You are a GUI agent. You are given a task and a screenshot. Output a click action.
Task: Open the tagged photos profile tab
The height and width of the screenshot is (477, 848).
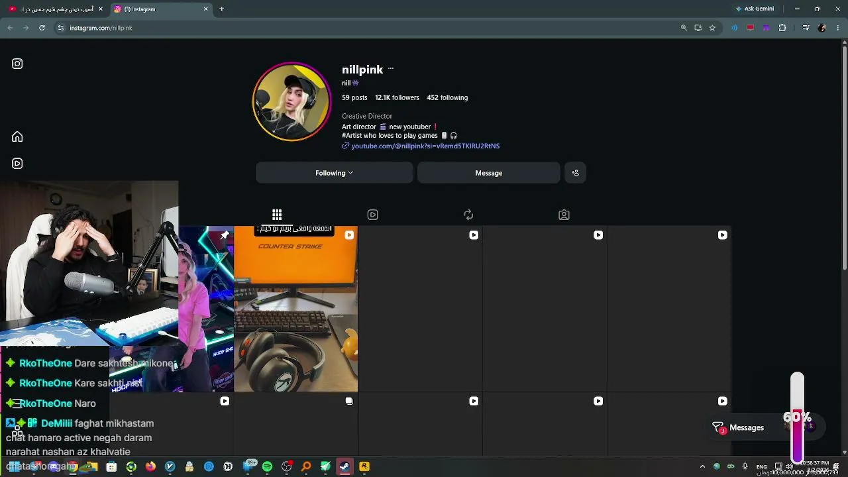coord(564,215)
